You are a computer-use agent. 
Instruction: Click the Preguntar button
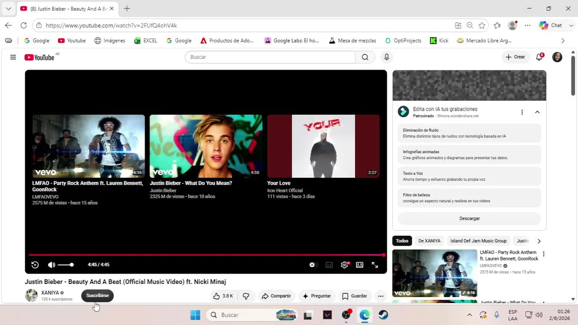click(x=317, y=296)
